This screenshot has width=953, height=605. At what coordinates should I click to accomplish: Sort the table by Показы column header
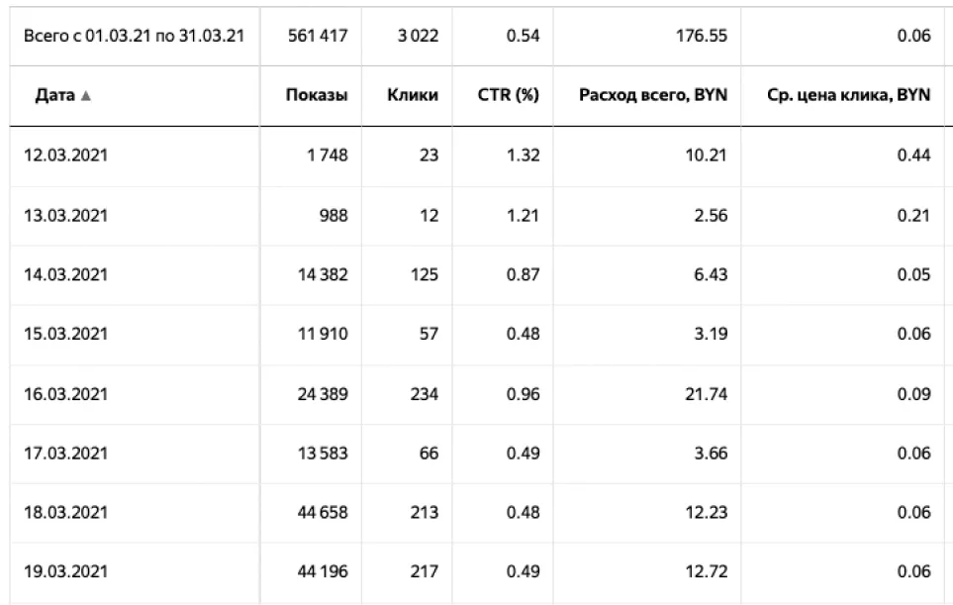click(316, 96)
